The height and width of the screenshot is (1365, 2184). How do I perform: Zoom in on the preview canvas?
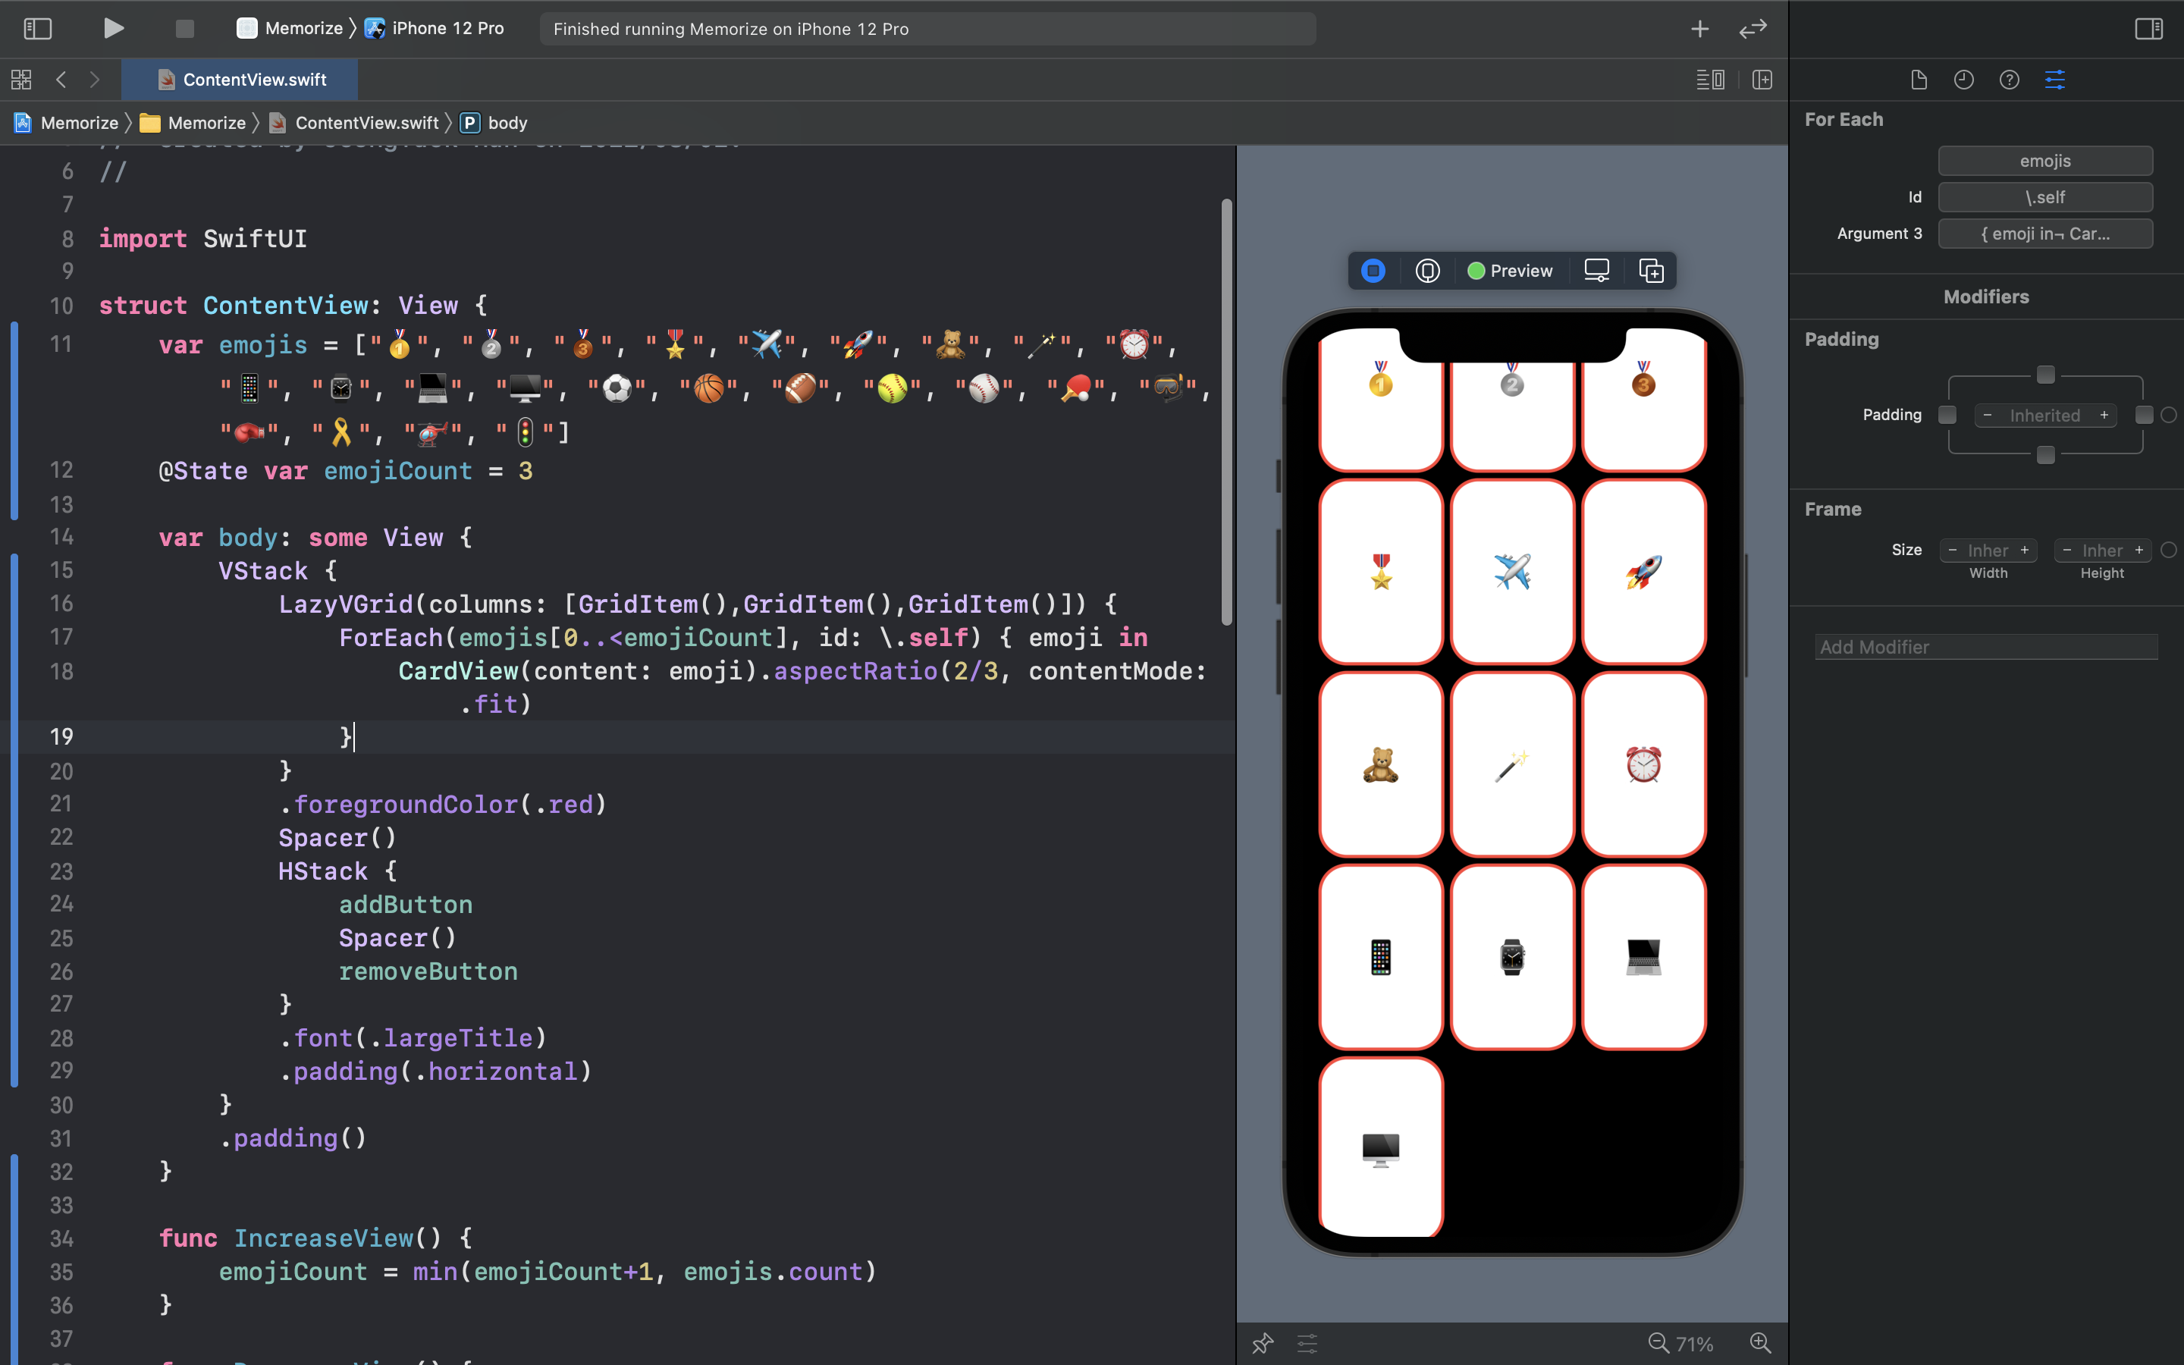[1760, 1342]
